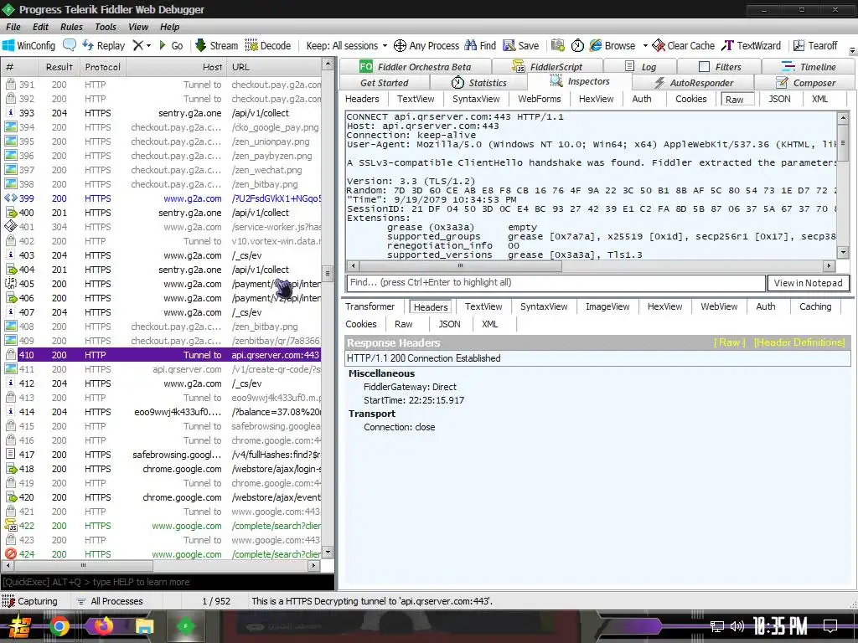Viewport: 858px width, 643px height.
Task: Click the All Processes filter in status bar
Action: click(110, 601)
